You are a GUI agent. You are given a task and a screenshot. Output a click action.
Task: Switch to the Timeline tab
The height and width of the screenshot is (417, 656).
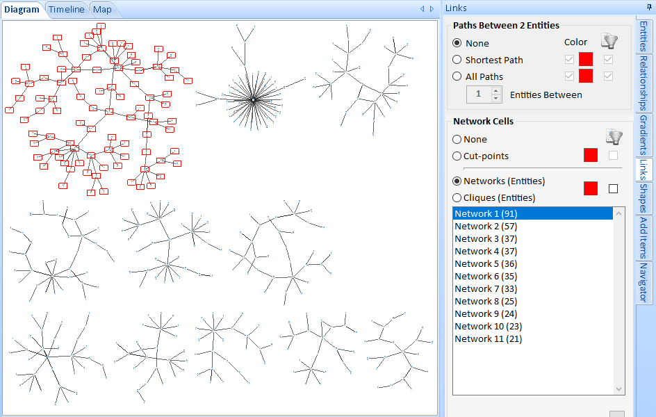[x=66, y=9]
